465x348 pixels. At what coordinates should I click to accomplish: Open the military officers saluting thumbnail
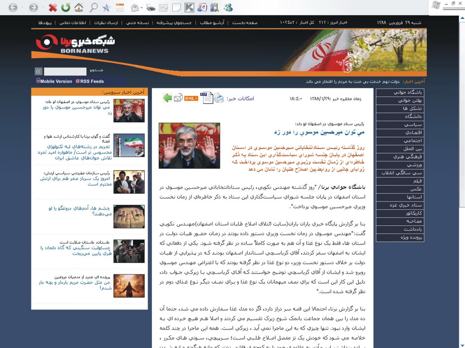(129, 251)
